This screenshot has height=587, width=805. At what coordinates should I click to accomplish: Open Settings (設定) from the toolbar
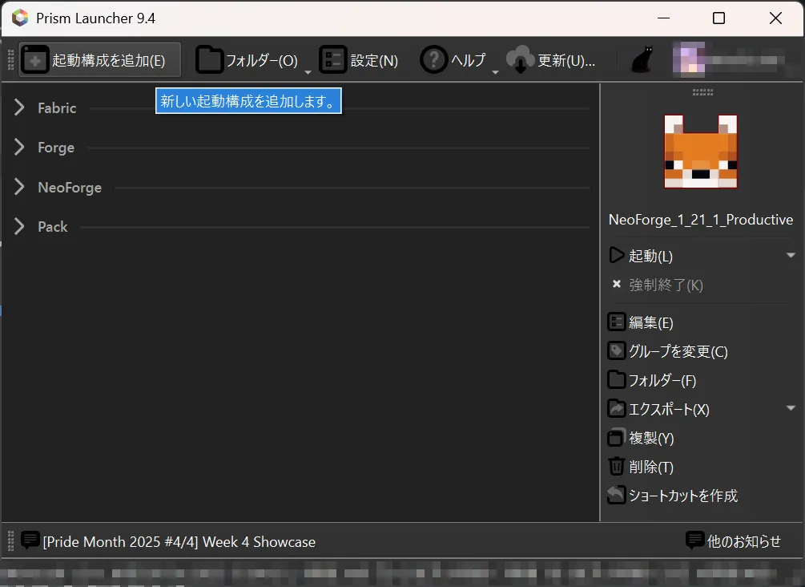tap(359, 61)
